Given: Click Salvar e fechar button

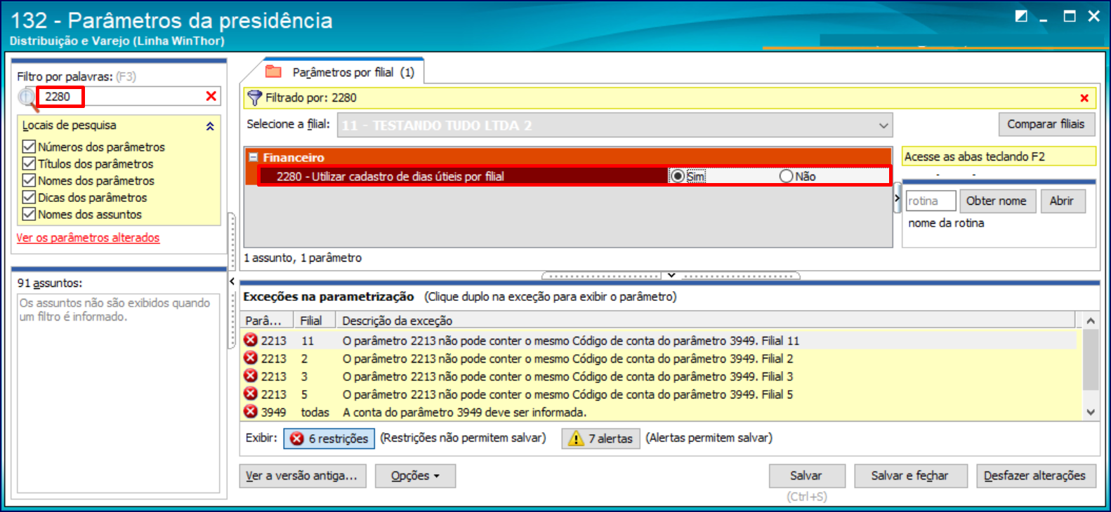Looking at the screenshot, I should point(909,476).
